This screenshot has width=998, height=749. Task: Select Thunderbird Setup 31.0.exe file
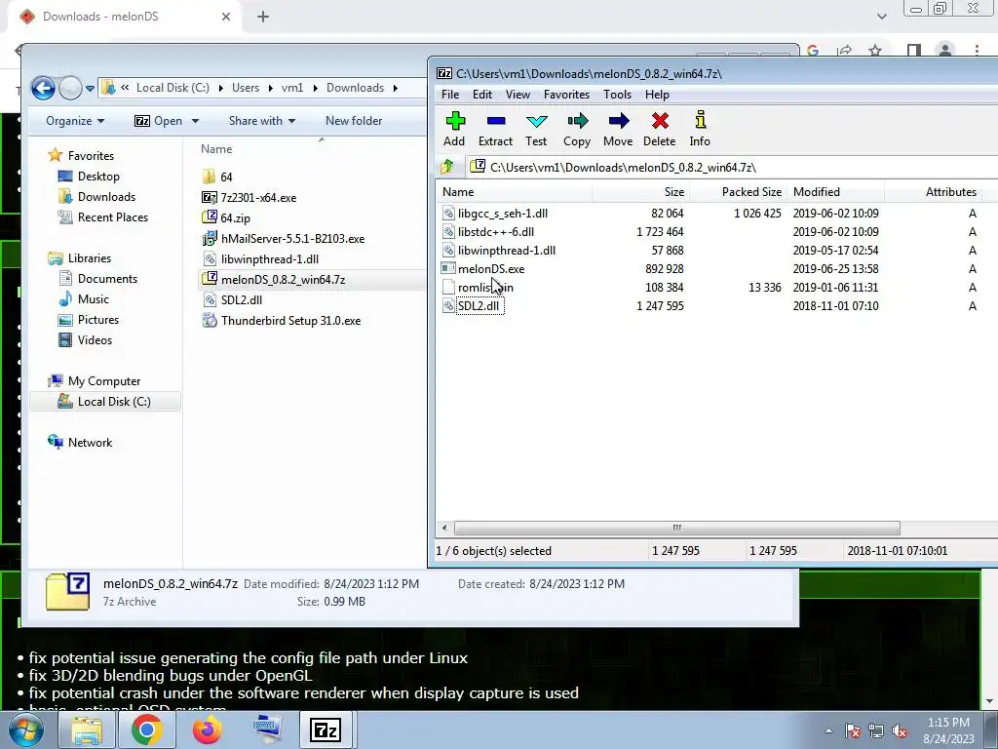pyautogui.click(x=282, y=320)
